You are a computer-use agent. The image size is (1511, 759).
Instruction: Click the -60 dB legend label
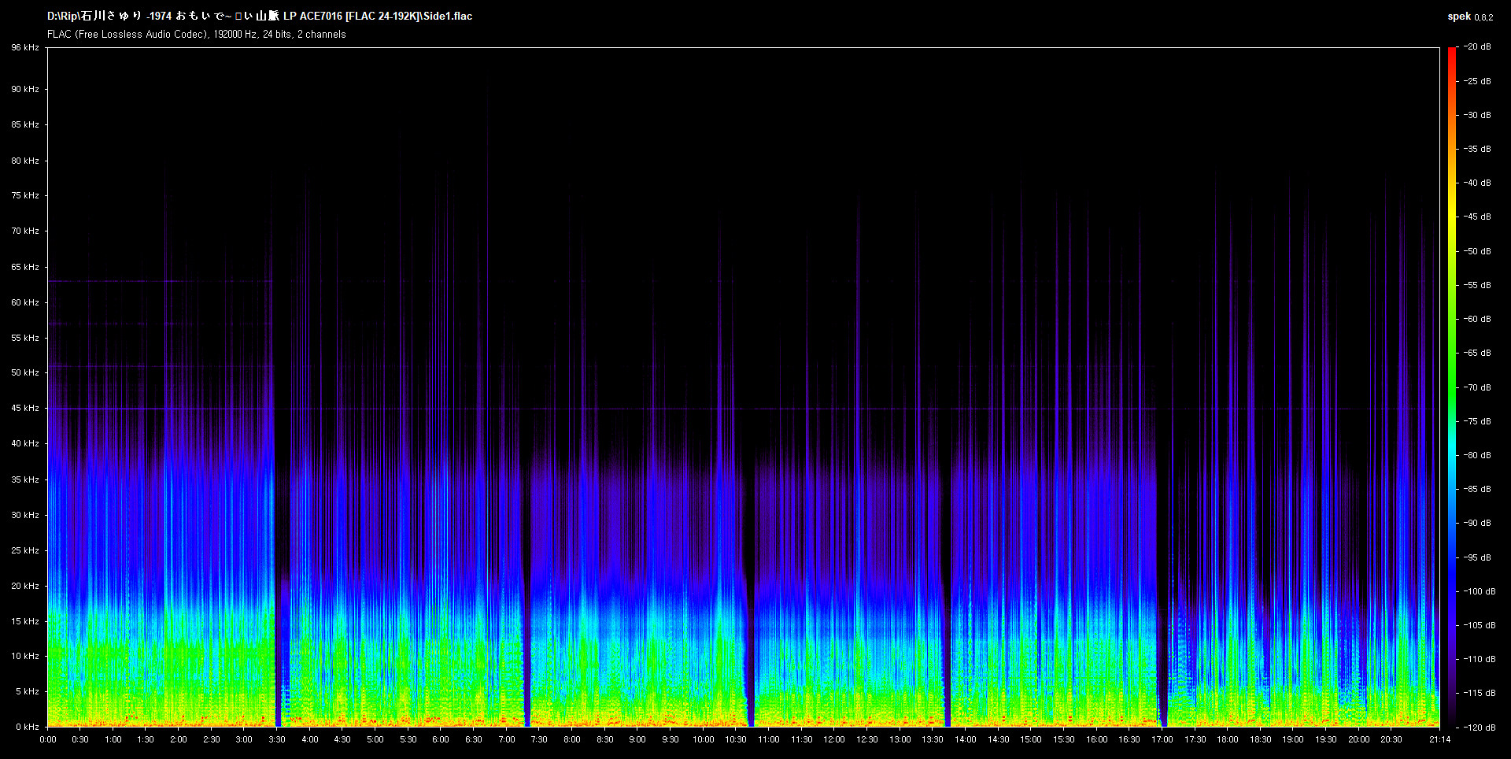pos(1477,319)
